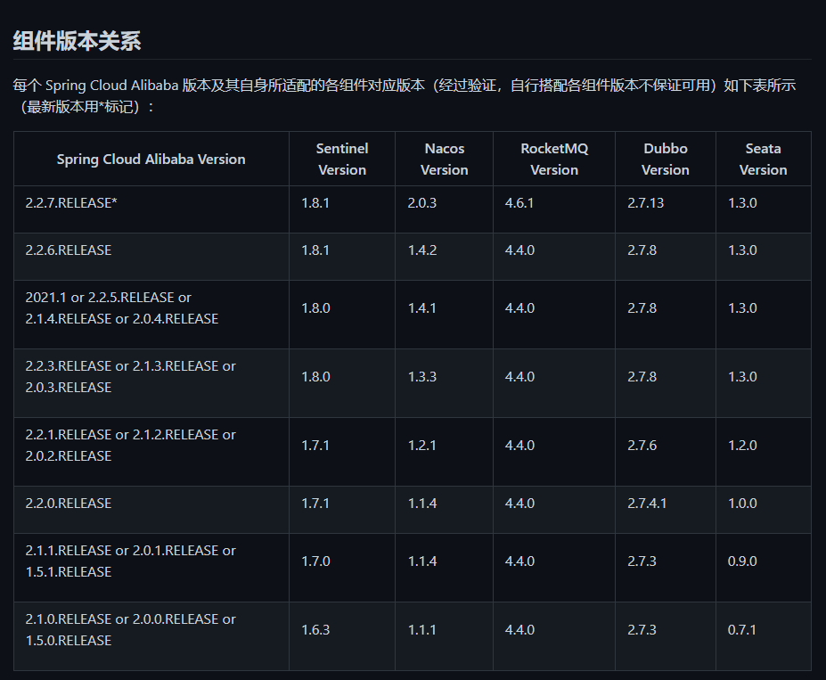Click Sentinel version 1.7.0

[x=315, y=561]
